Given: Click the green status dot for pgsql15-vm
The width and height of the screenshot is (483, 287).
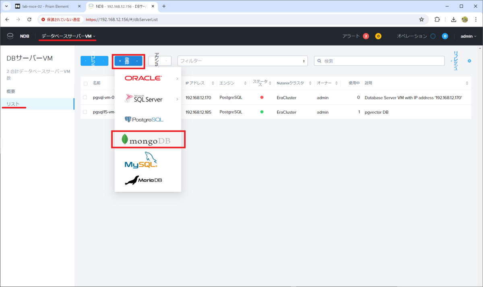Looking at the screenshot, I should click(x=262, y=112).
